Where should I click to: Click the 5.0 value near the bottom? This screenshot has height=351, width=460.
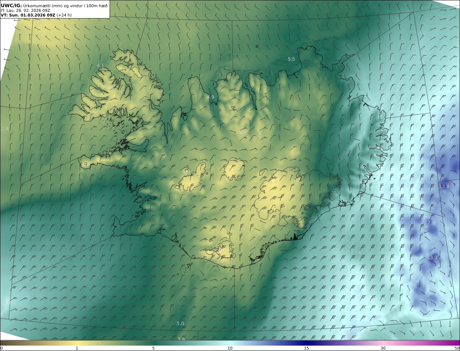180,324
